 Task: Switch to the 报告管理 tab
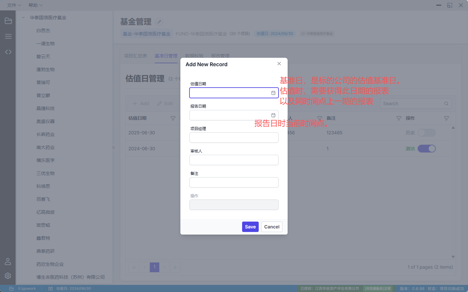pyautogui.click(x=220, y=56)
